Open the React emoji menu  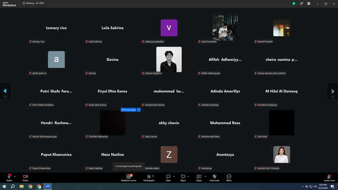pos(183,178)
